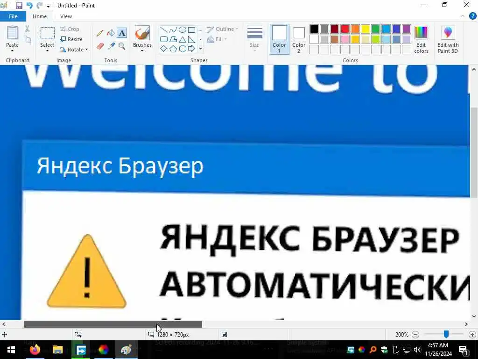
Task: Copy the selection with copy icon
Action: pos(27,40)
